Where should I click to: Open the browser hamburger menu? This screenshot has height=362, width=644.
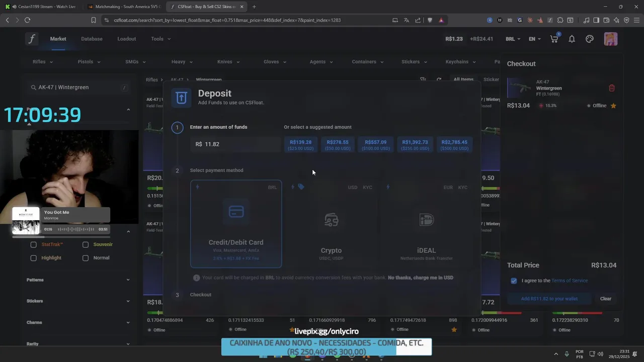coord(636,20)
